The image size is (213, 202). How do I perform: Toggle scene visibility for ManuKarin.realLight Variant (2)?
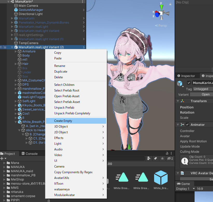pyautogui.click(x=2, y=47)
